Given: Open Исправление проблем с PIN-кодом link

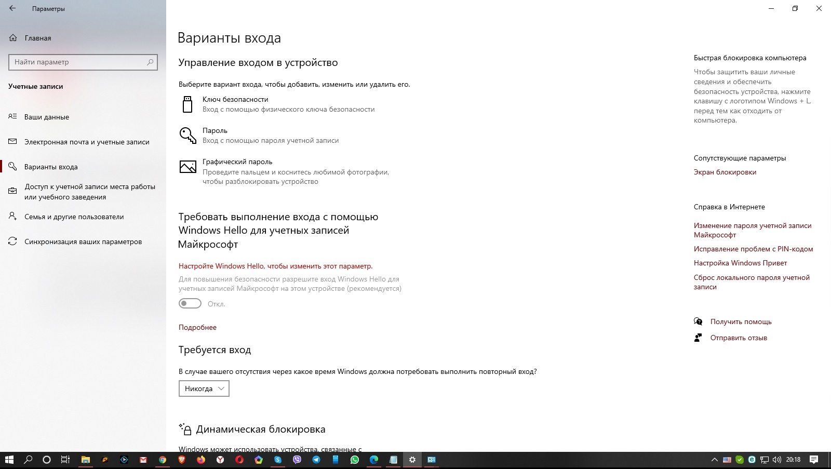Looking at the screenshot, I should 754,249.
